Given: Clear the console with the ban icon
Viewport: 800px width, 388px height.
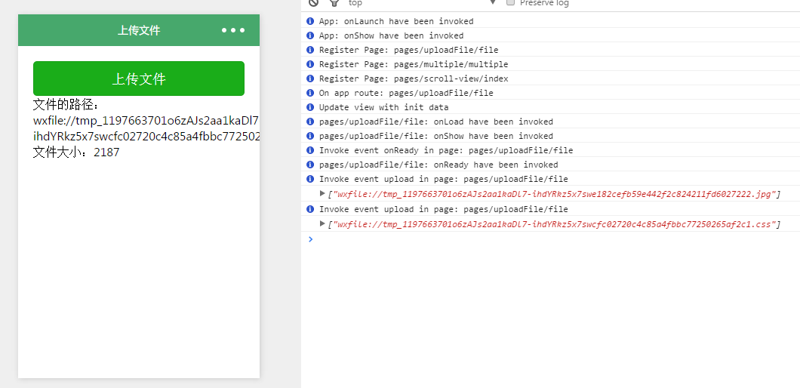Looking at the screenshot, I should tap(313, 2).
